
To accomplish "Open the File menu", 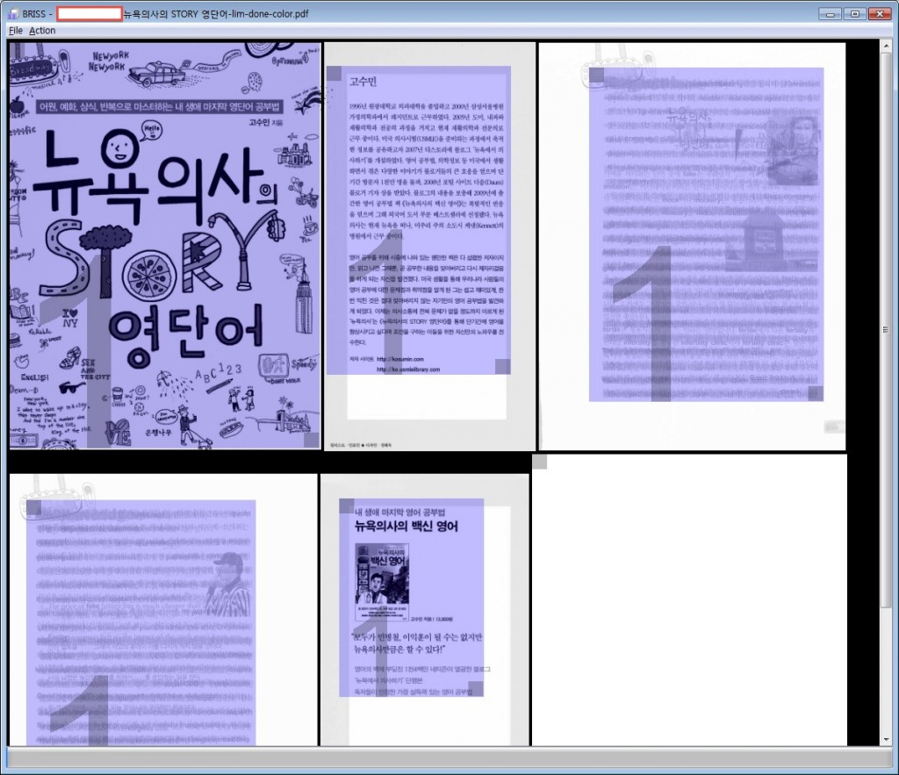I will (x=16, y=31).
